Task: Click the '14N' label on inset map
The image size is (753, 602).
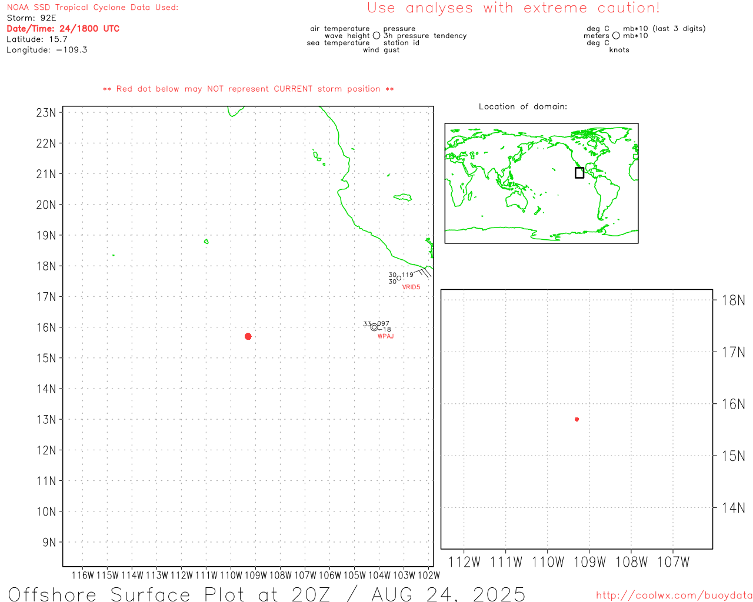Action: 734,508
